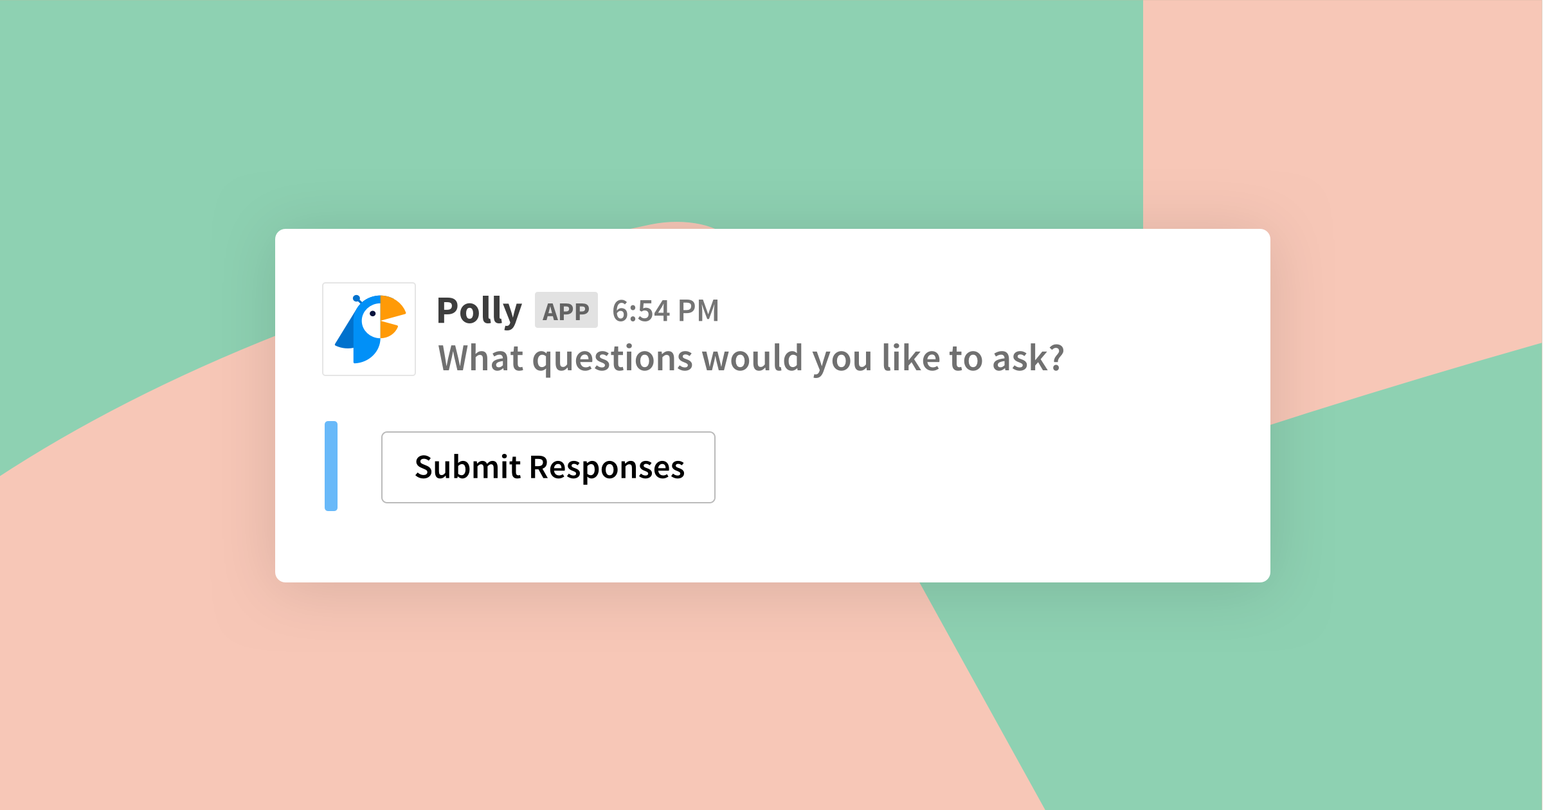Image resolution: width=1543 pixels, height=810 pixels.
Task: Click the question mark ending the message
Action: 1055,357
